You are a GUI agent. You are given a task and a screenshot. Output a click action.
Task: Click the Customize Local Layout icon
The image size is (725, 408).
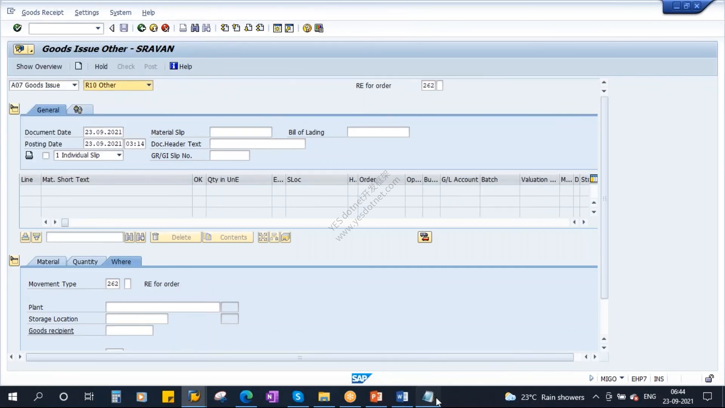319,28
